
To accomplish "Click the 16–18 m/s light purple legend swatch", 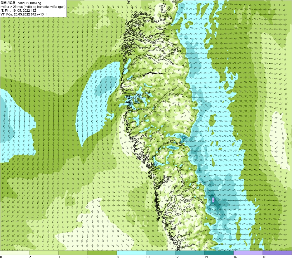I will point(248,253).
